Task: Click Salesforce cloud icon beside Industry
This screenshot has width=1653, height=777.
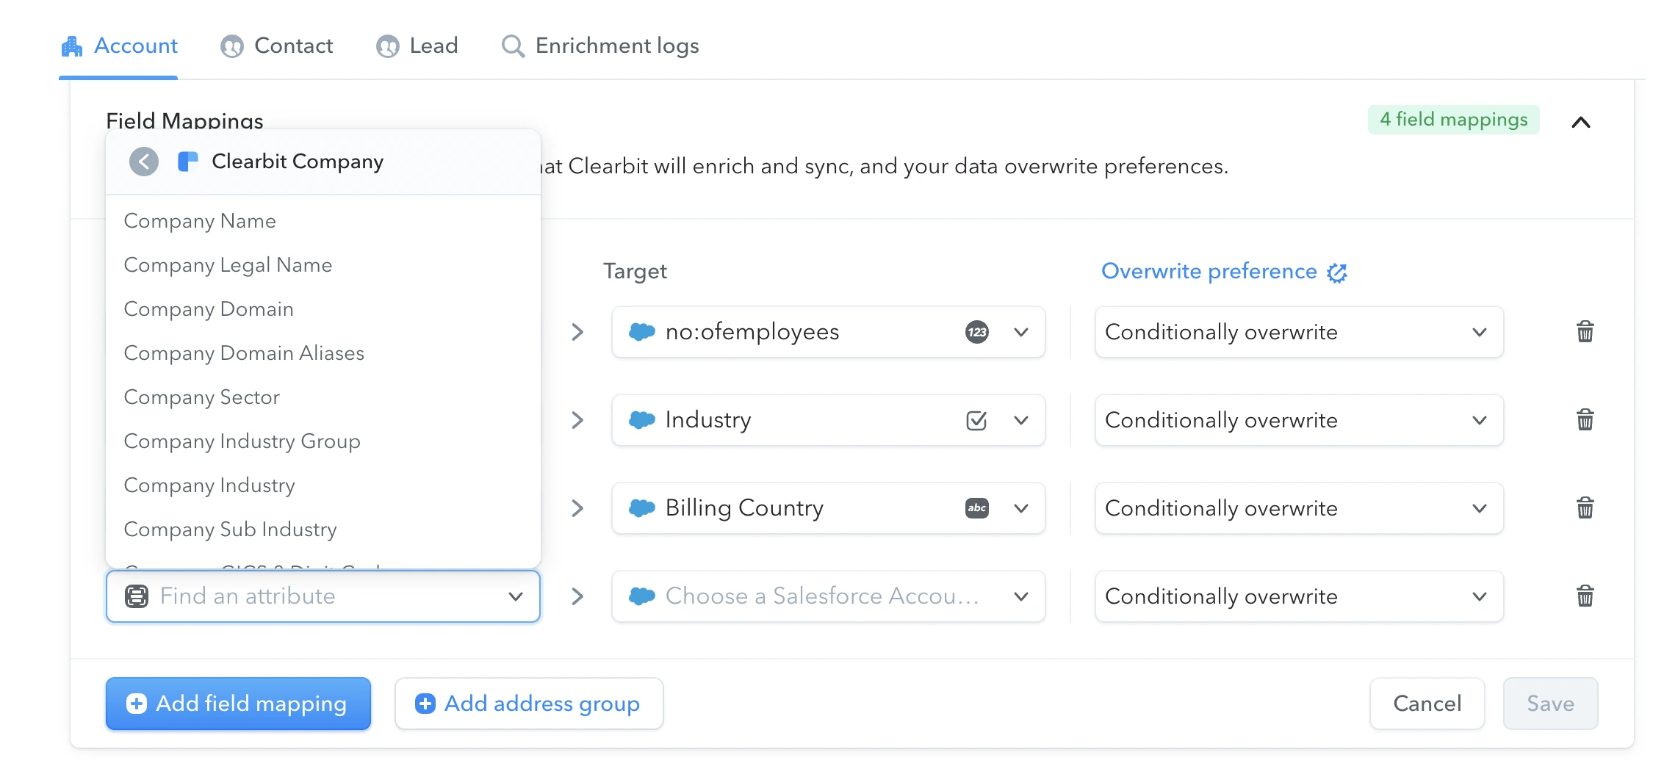Action: pos(642,420)
